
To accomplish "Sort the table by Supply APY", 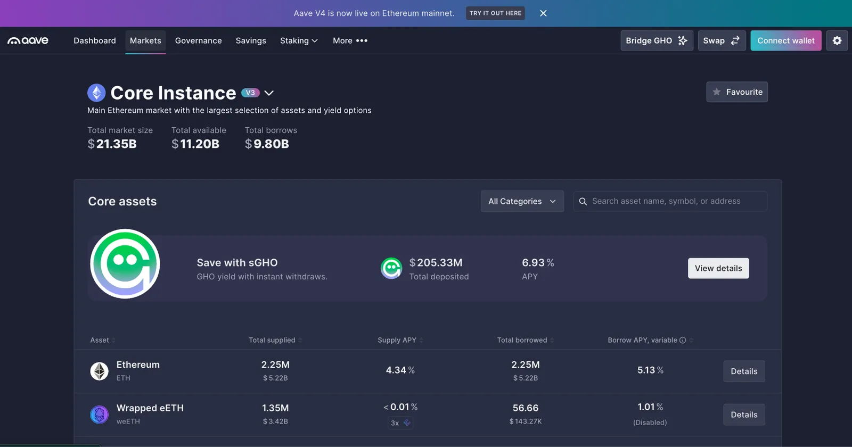I will point(400,340).
